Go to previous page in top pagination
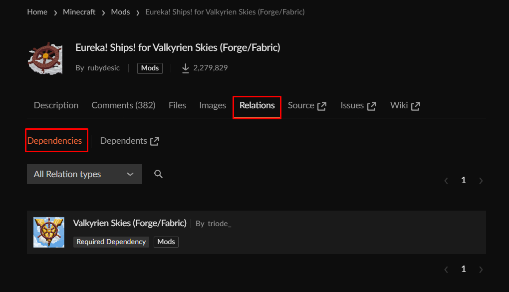This screenshot has width=509, height=292. 446,181
